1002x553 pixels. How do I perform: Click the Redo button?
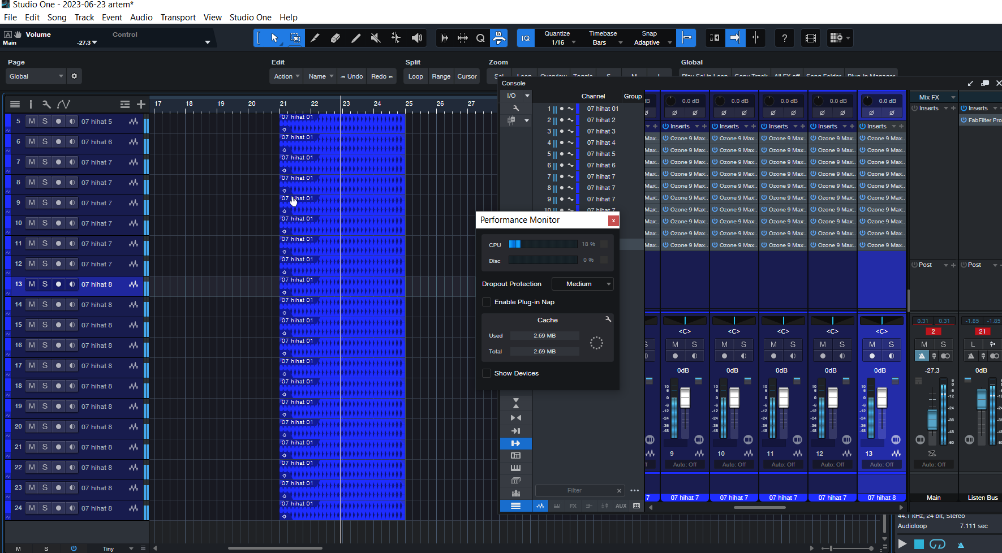[382, 76]
